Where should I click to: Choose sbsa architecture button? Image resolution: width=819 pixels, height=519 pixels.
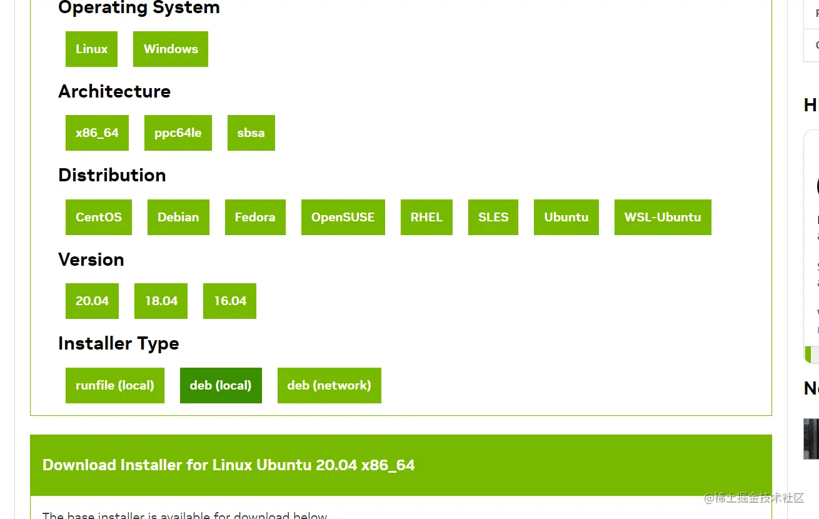click(x=251, y=133)
